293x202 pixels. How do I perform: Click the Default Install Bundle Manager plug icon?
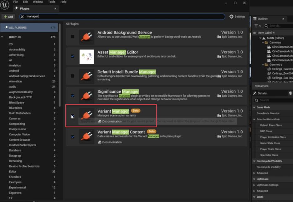tap(87, 76)
